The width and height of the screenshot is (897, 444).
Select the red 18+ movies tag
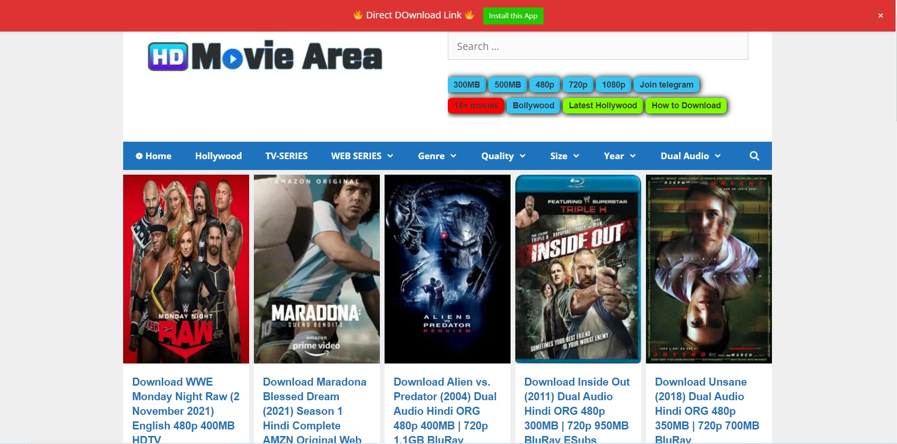tap(476, 105)
